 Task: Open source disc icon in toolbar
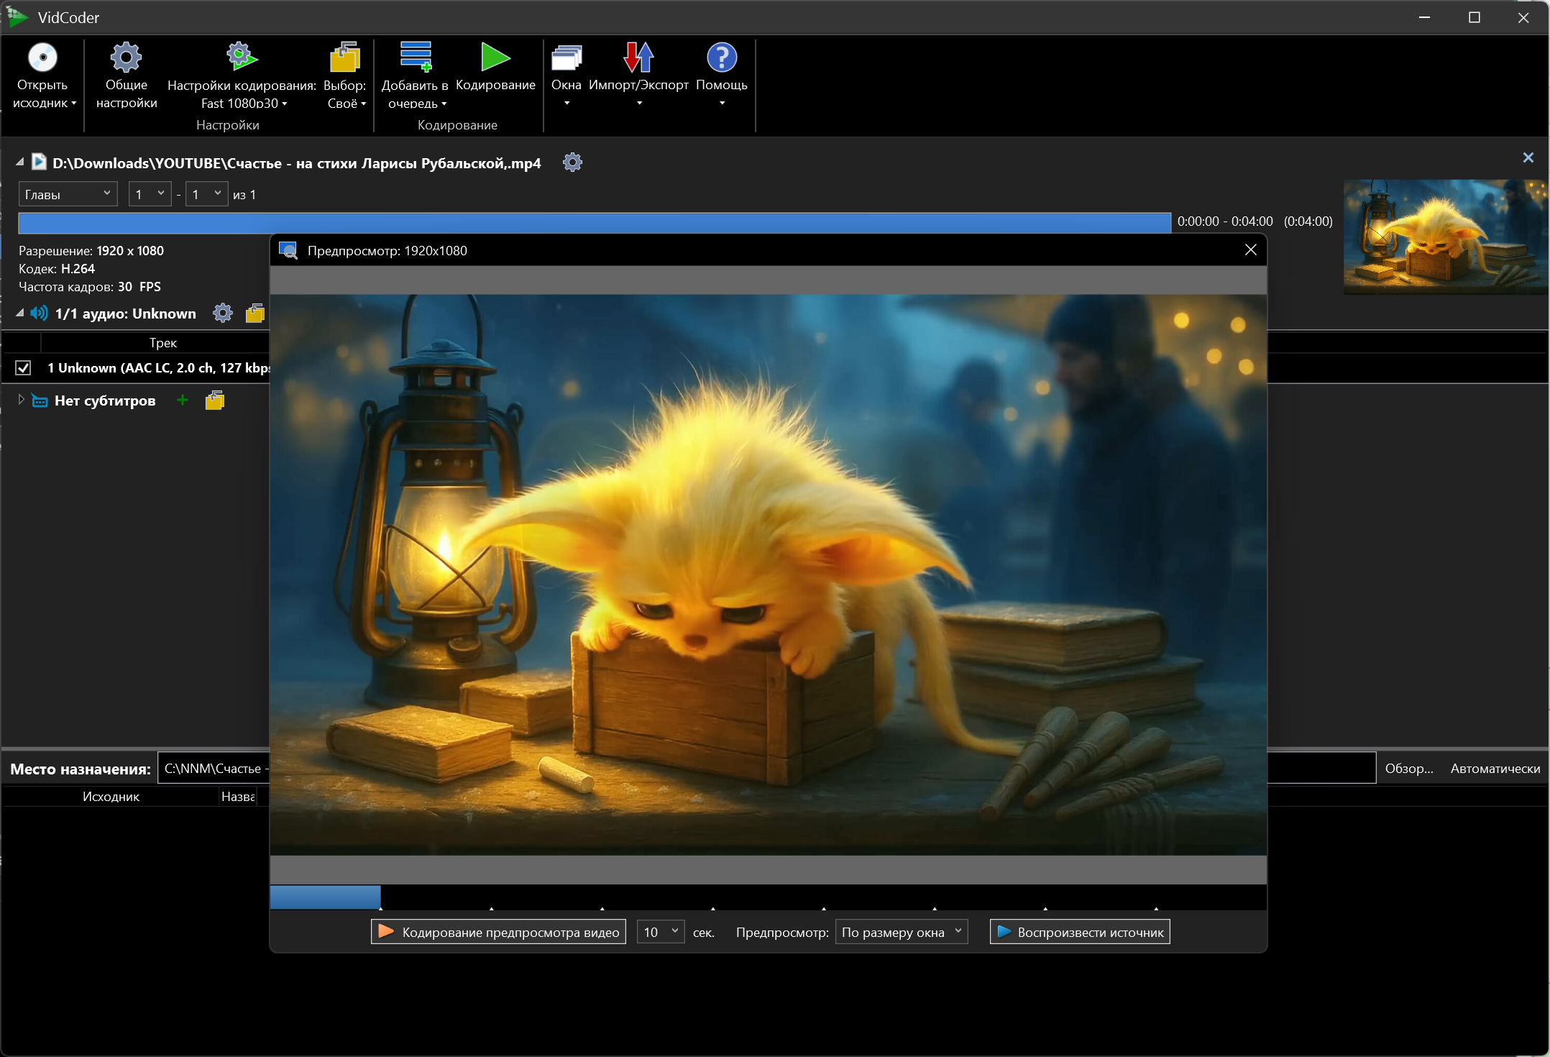coord(42,58)
